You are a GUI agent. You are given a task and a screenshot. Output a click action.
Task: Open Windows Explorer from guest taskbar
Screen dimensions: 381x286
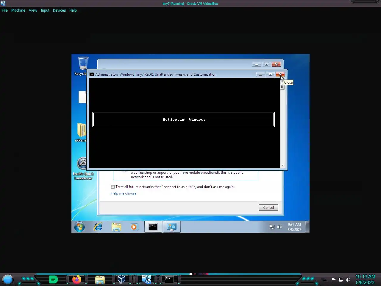(116, 227)
